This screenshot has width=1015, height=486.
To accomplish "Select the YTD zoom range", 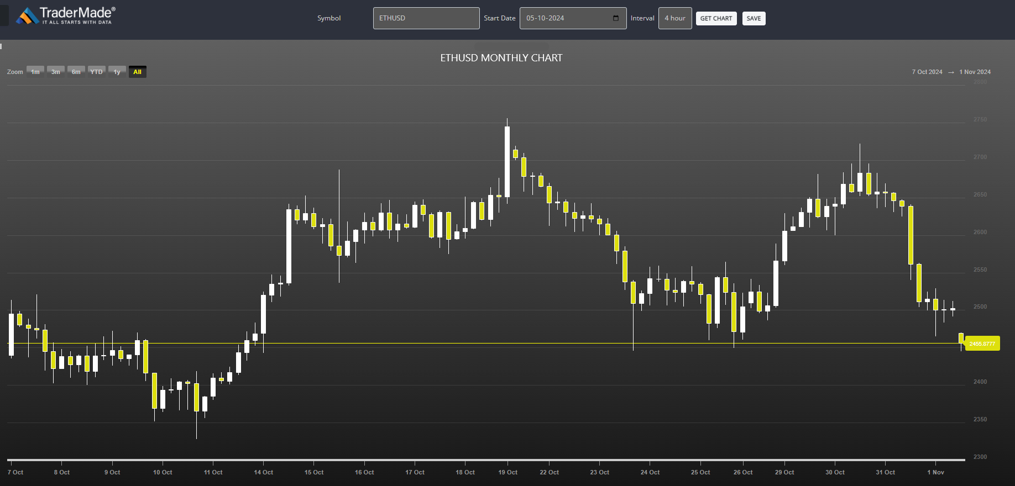I will 97,72.
